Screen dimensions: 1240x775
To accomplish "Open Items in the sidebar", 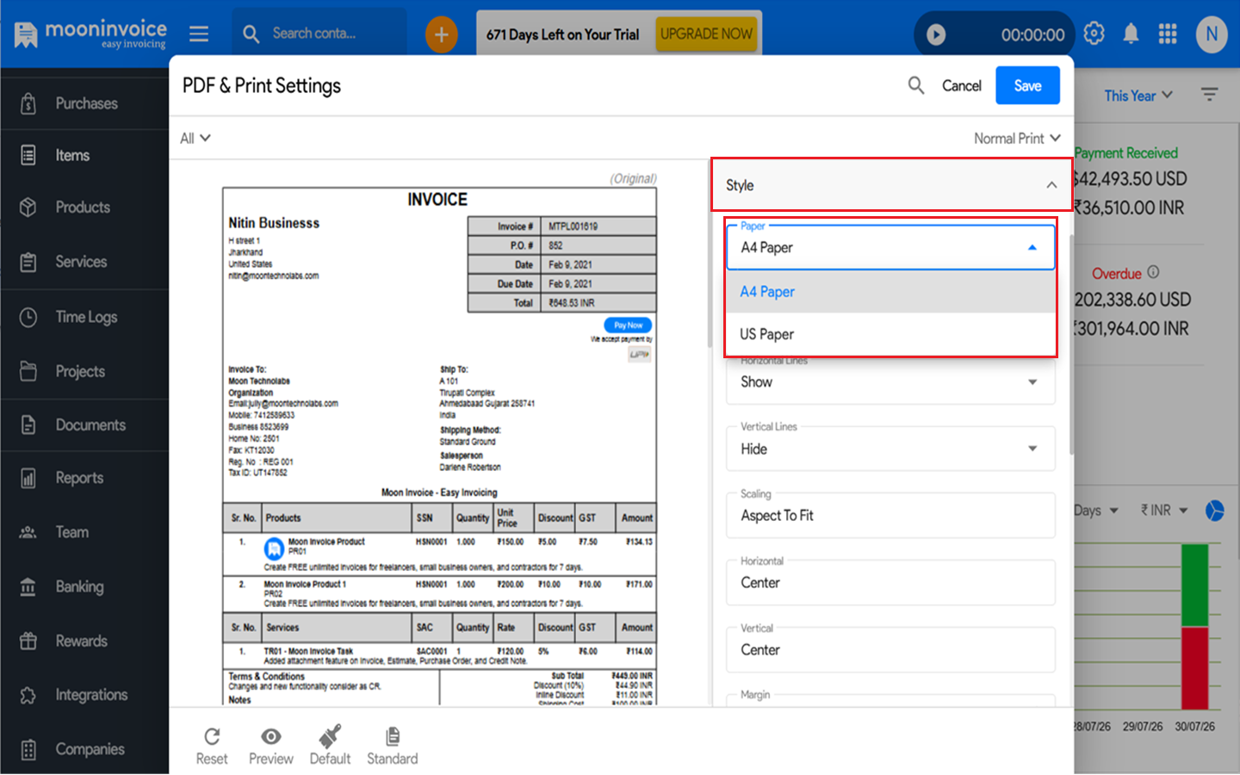I will (x=84, y=155).
